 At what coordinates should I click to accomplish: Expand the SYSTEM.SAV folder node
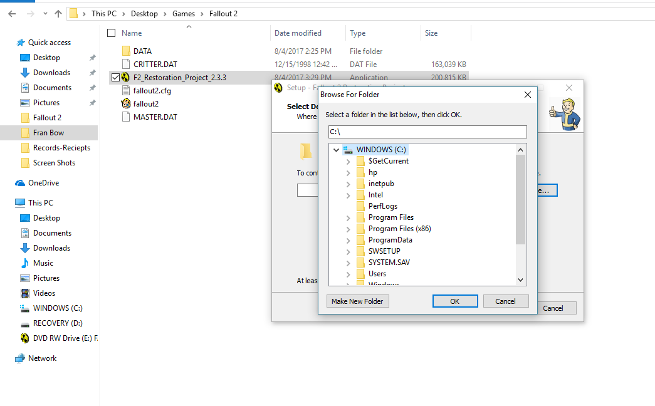(348, 263)
